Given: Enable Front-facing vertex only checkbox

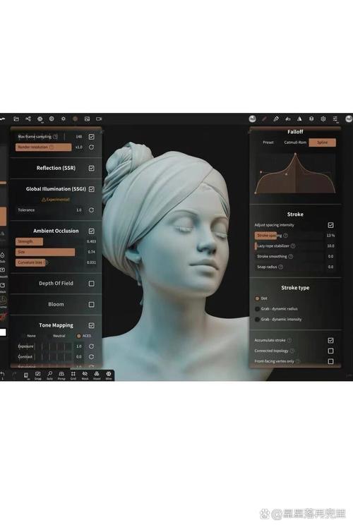Looking at the screenshot, I should [x=331, y=361].
